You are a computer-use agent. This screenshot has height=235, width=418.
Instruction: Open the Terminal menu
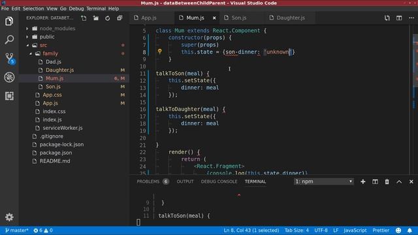point(96,8)
